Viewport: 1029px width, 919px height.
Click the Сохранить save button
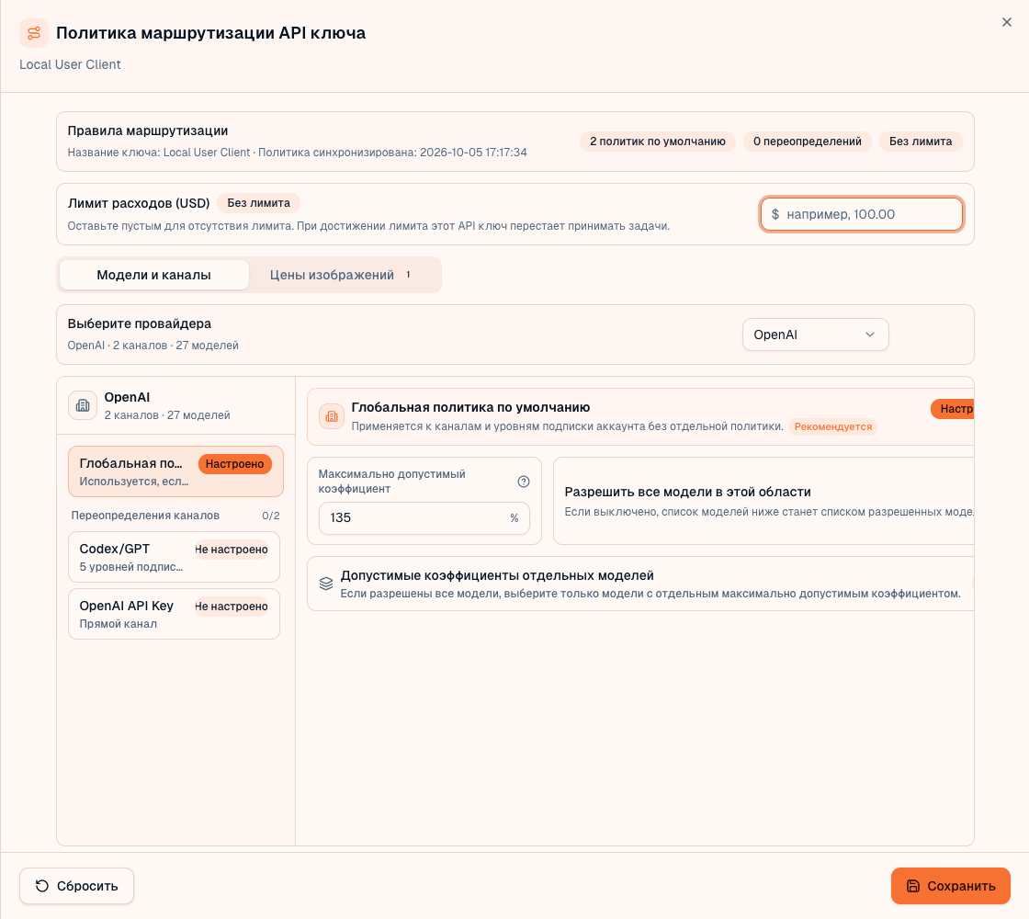950,886
